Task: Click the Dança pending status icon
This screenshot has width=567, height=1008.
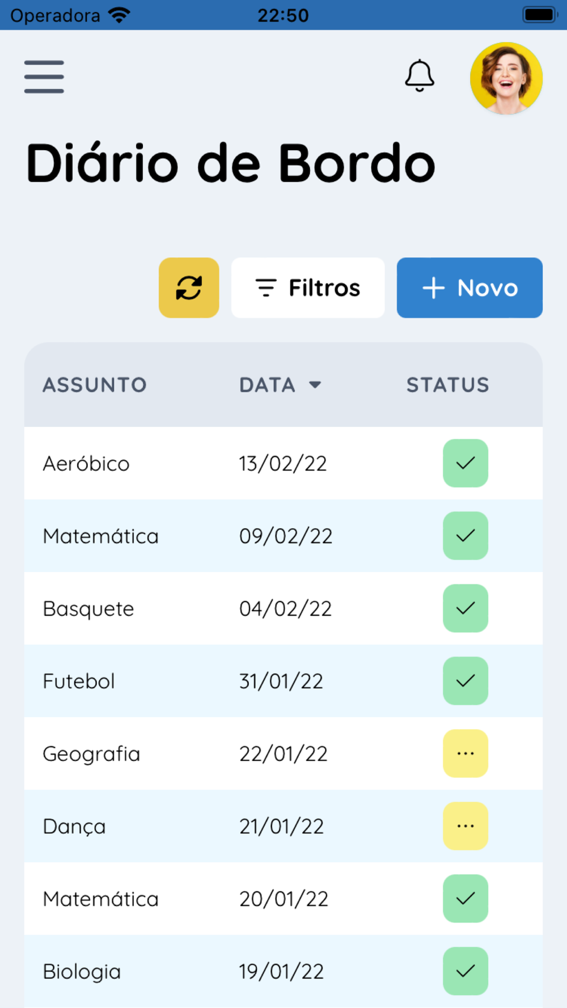Action: [x=466, y=826]
